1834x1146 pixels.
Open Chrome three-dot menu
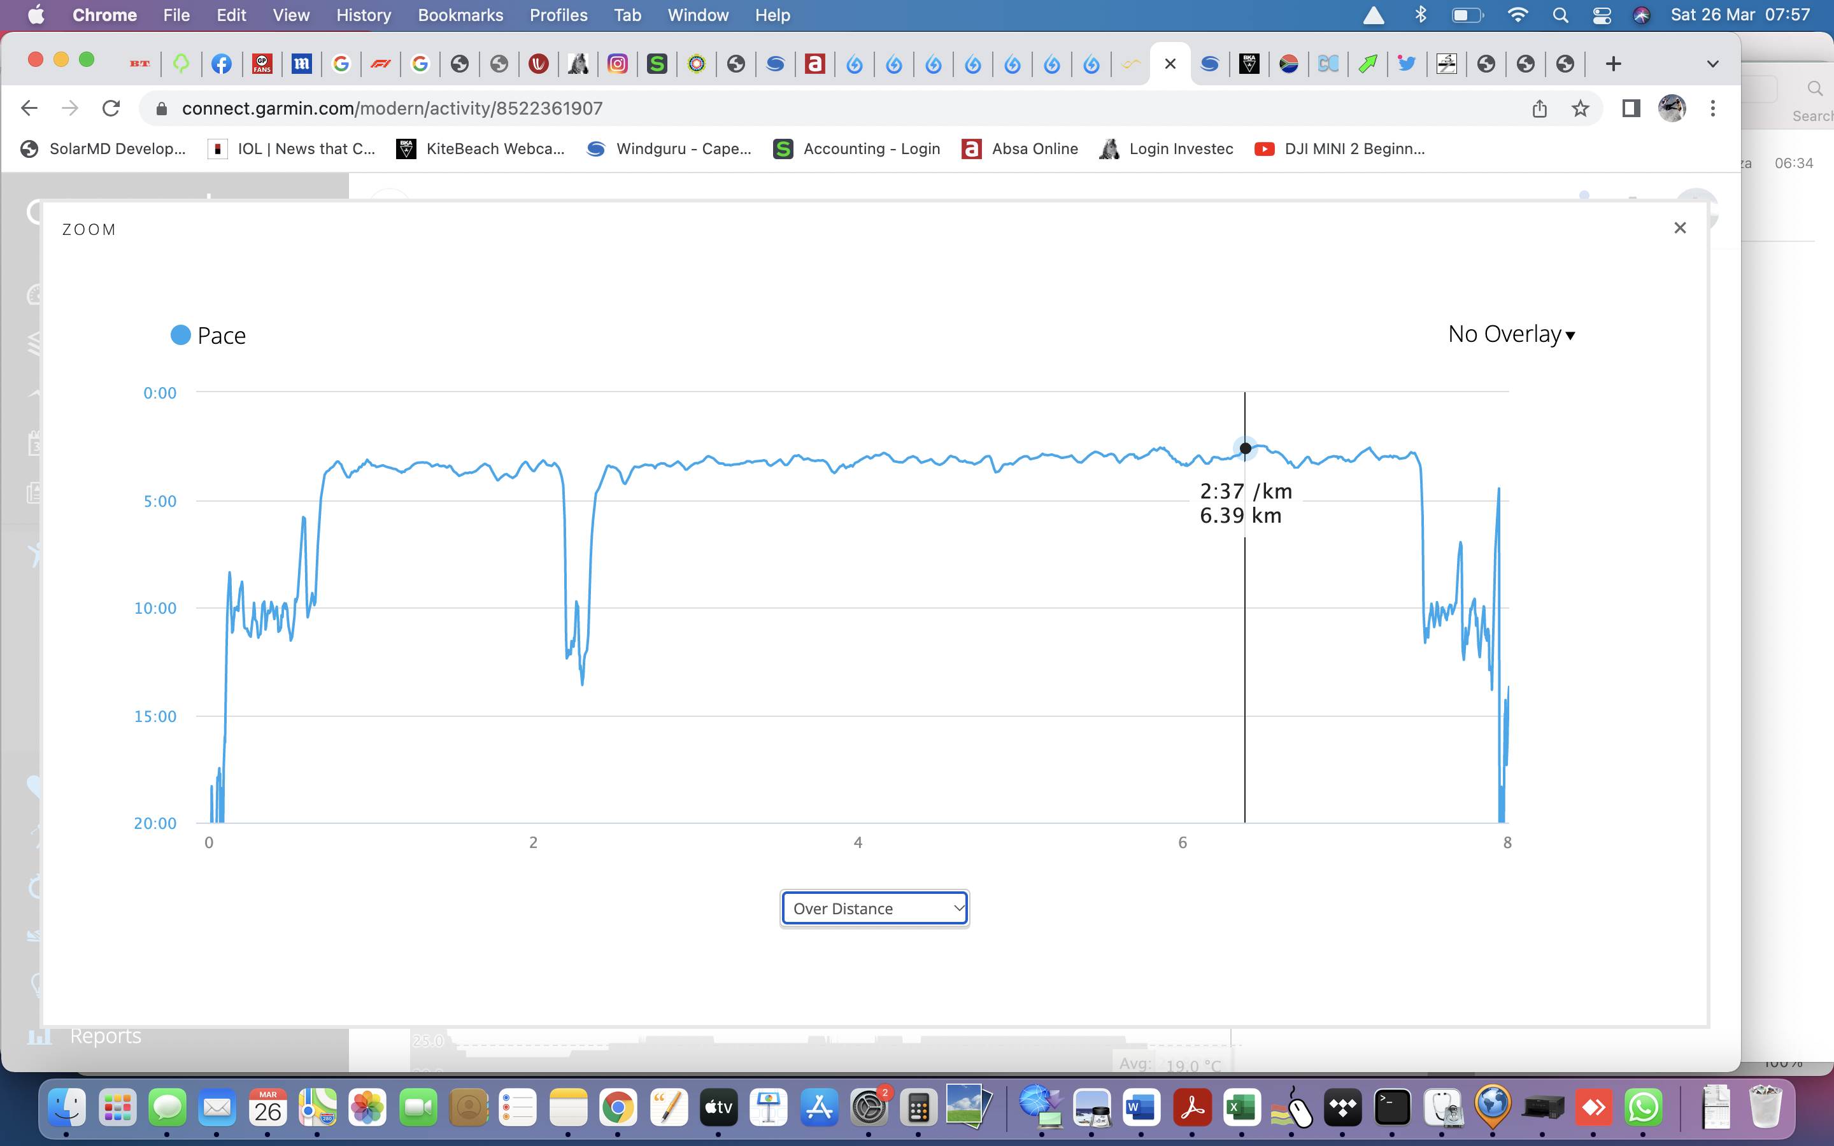(1713, 108)
